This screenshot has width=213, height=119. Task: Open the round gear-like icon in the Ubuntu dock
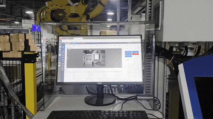click(59, 63)
